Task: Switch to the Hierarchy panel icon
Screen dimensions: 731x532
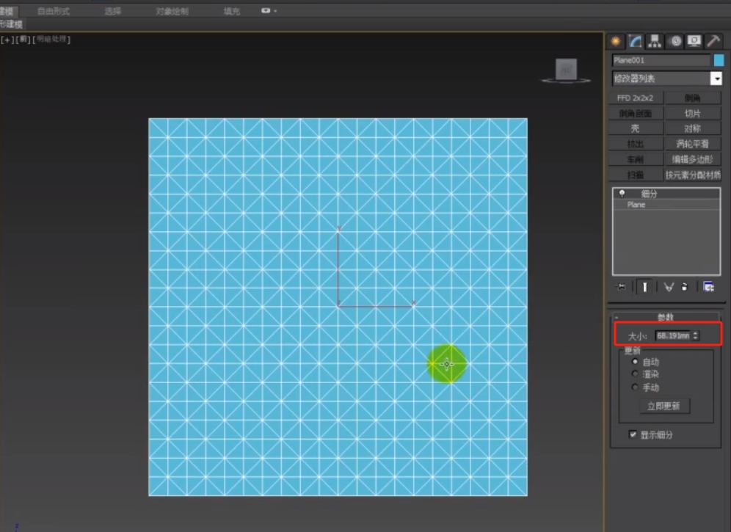Action: 655,42
